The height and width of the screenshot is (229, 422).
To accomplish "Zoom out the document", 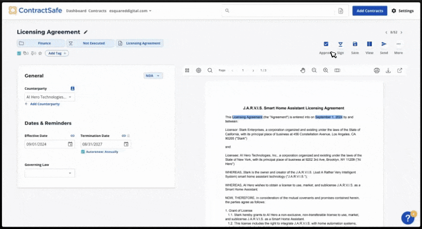I will [x=314, y=70].
